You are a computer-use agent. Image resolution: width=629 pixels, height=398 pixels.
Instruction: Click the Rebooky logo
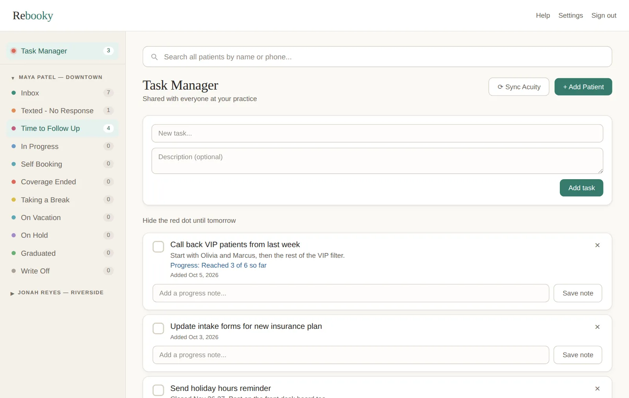(33, 16)
